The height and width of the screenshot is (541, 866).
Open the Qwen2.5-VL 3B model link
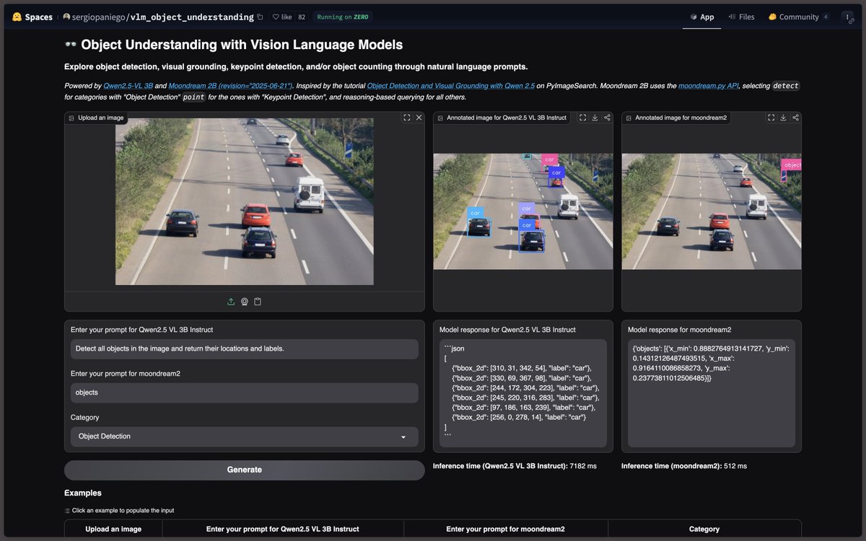128,86
